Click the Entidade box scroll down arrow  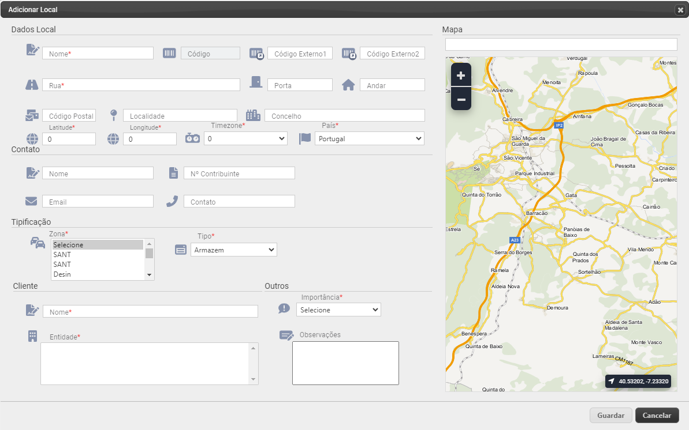[253, 379]
